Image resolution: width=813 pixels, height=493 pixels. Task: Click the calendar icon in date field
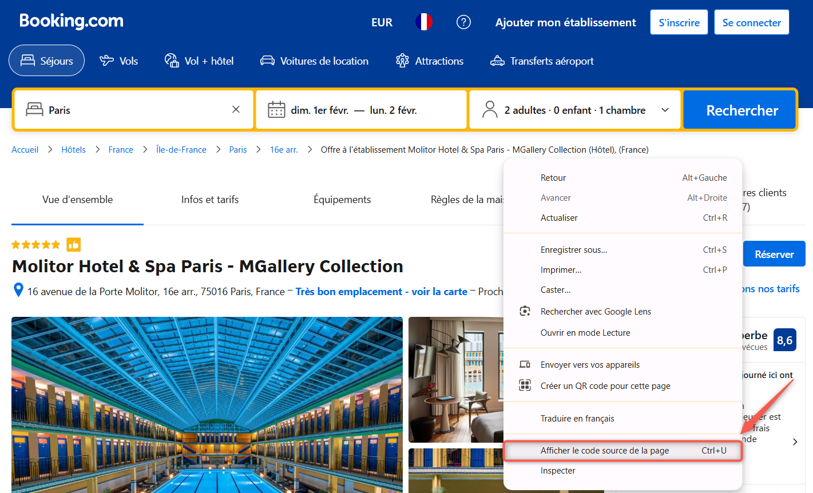tap(276, 110)
